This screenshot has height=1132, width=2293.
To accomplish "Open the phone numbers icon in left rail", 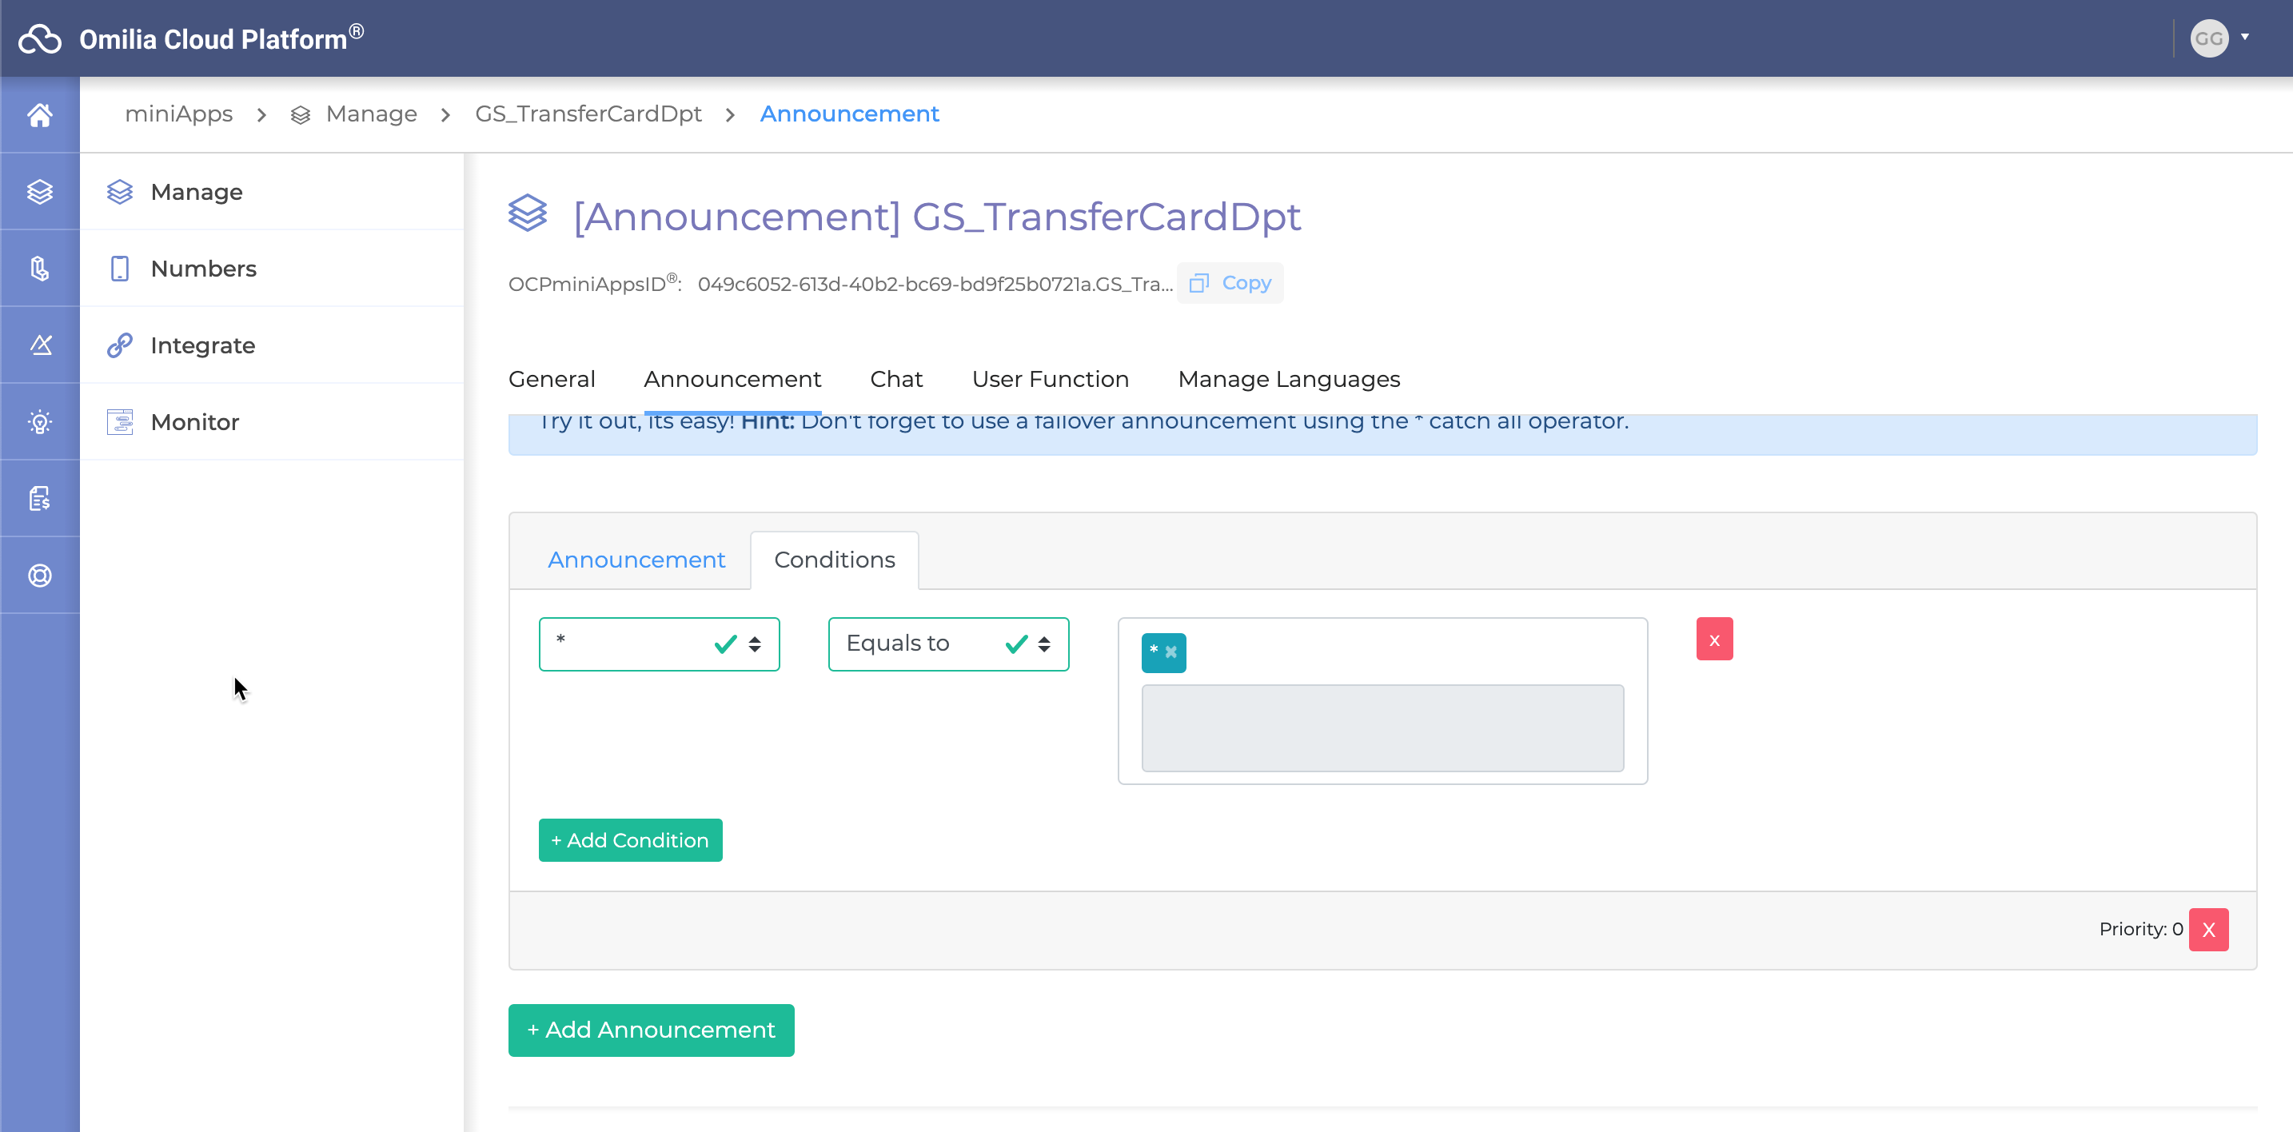I will pyautogui.click(x=40, y=268).
